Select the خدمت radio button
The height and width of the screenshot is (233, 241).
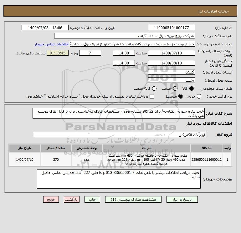(x=175, y=89)
